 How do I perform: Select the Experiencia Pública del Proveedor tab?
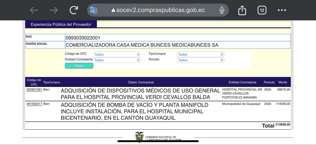61,24
